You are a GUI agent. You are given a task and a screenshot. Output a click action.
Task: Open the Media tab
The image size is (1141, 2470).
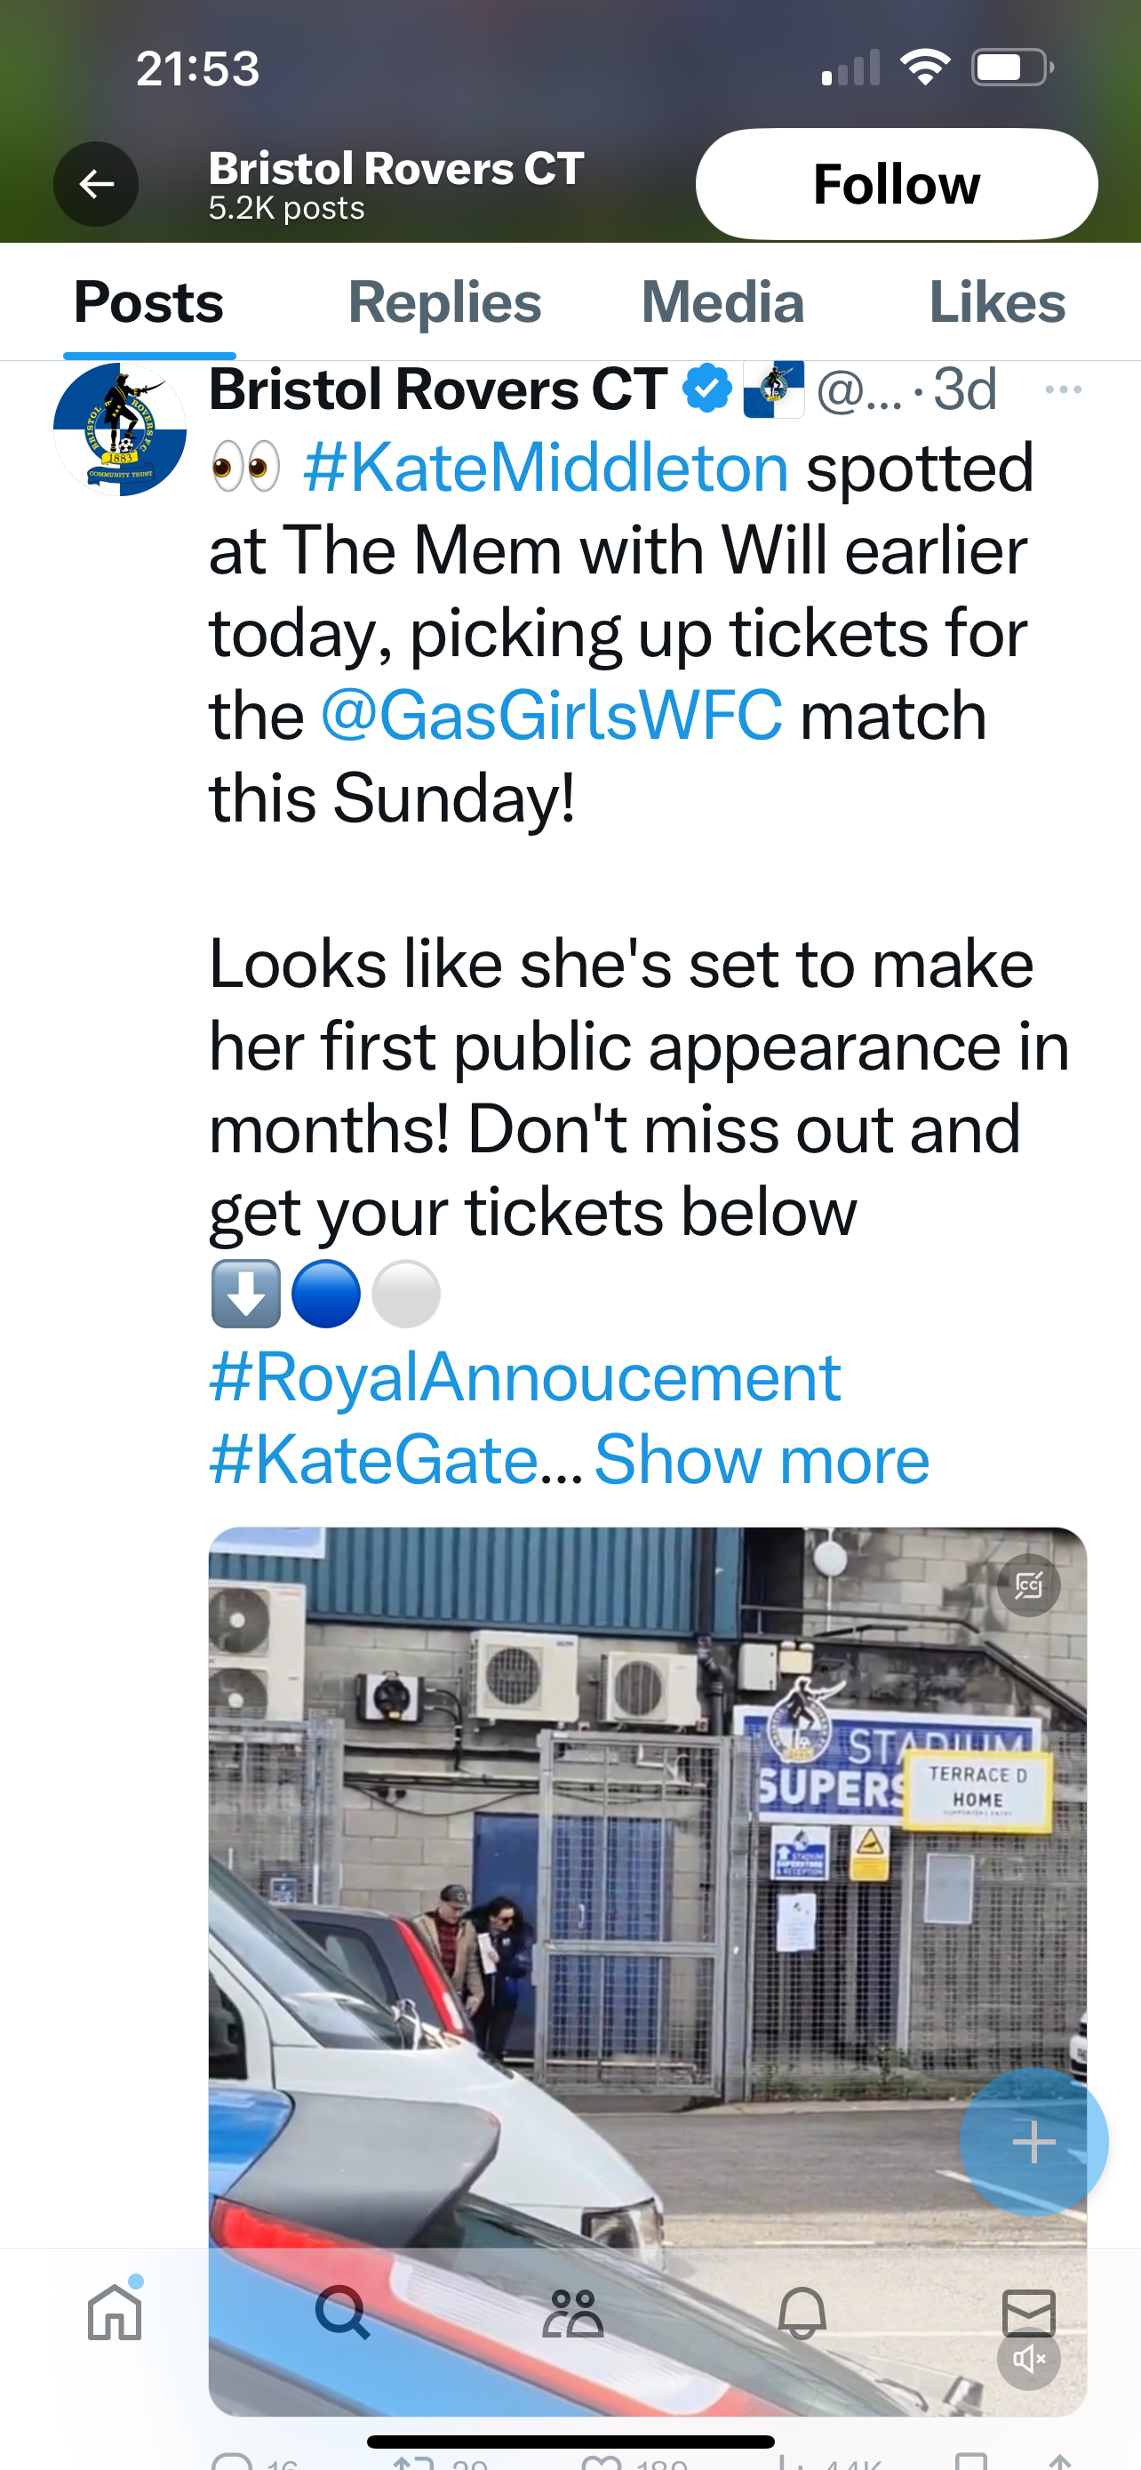tap(722, 303)
